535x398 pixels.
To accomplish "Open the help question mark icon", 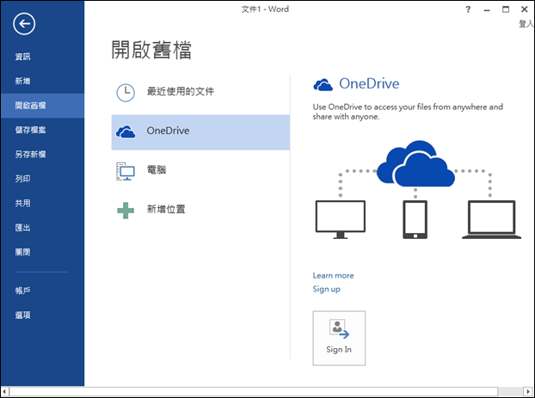I will (x=468, y=9).
